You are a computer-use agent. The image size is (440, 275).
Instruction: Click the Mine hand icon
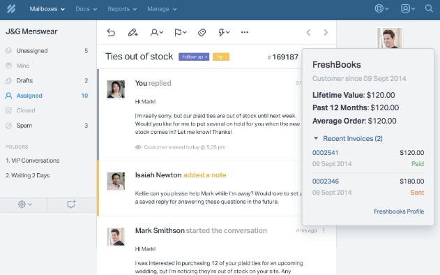click(x=8, y=66)
